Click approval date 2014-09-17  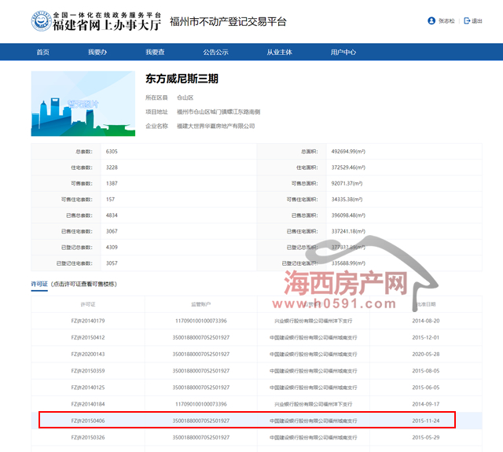[x=426, y=404]
